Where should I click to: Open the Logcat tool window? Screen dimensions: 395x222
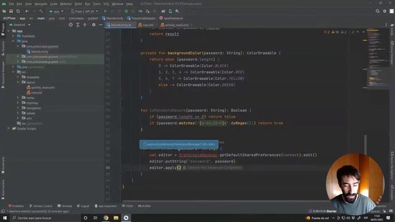point(83,206)
